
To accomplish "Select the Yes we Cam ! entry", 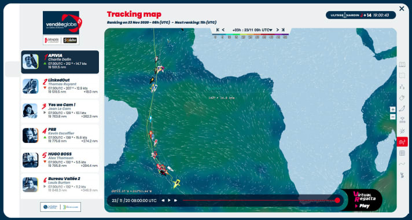I will coord(60,111).
